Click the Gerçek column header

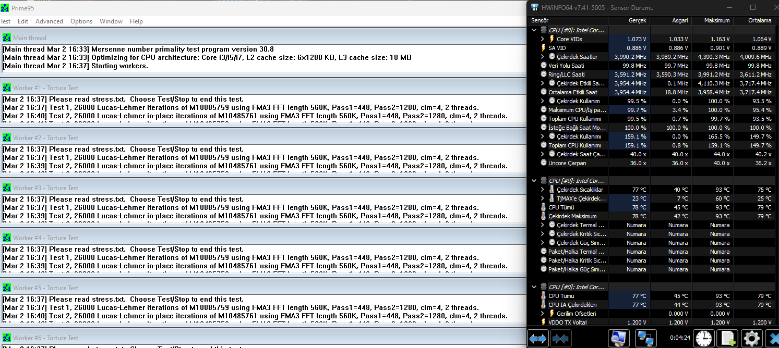click(629, 20)
